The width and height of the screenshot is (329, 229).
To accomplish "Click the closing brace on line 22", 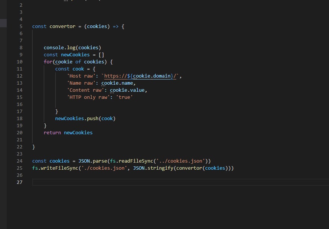I will 34,147.
